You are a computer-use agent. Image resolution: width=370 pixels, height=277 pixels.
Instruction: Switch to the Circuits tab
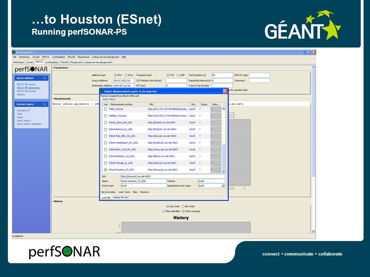click(x=30, y=62)
